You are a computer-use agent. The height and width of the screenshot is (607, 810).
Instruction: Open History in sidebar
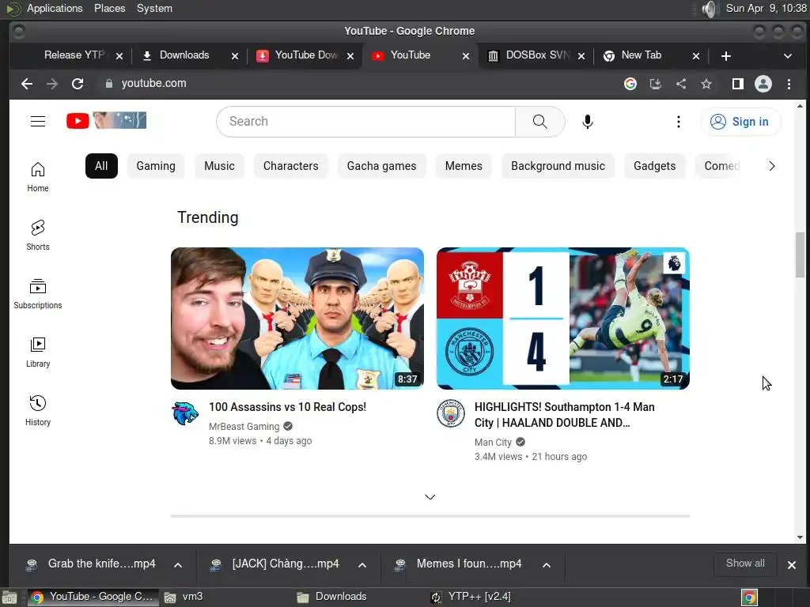38,411
